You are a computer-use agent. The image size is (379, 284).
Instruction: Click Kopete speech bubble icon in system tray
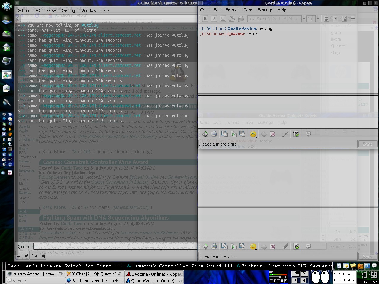374,266
